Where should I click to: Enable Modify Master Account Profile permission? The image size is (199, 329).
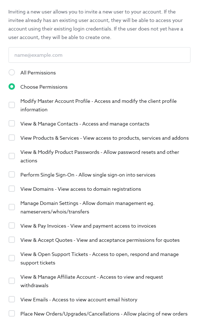(12, 105)
